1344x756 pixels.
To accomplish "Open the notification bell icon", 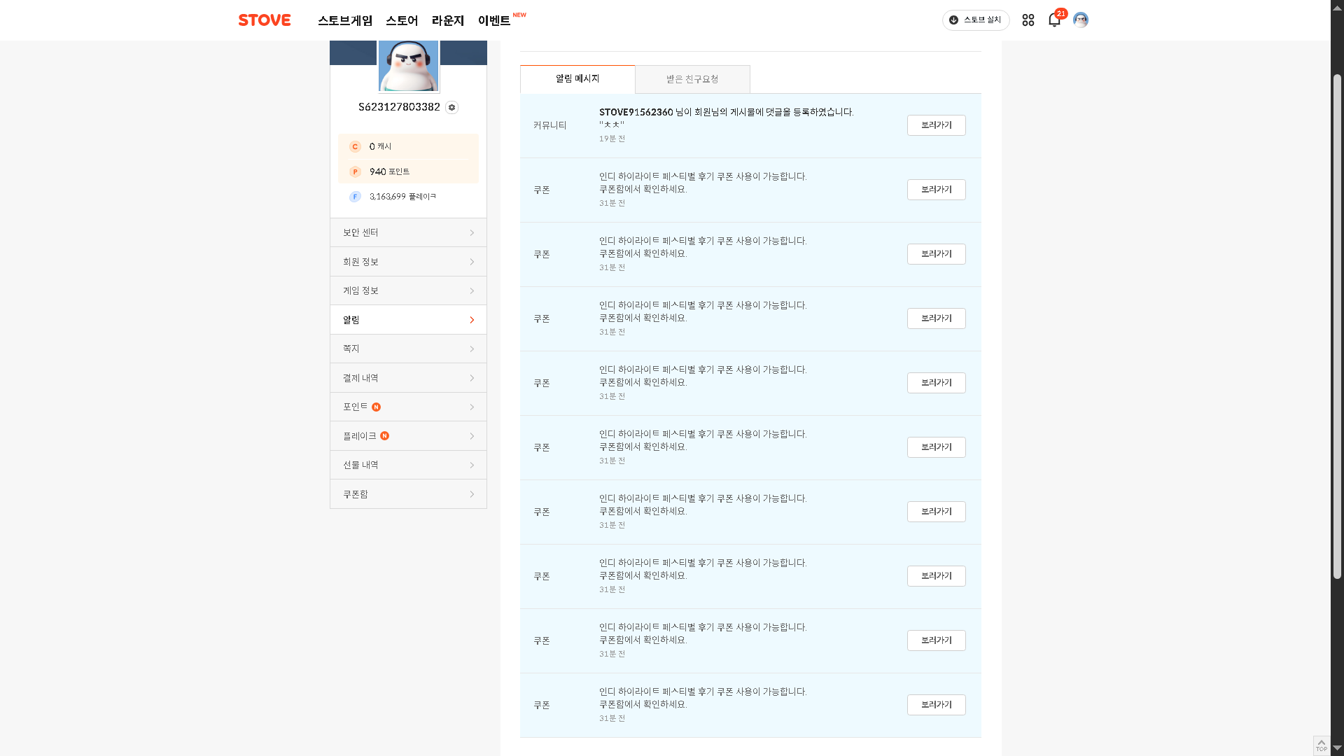I will [1054, 20].
